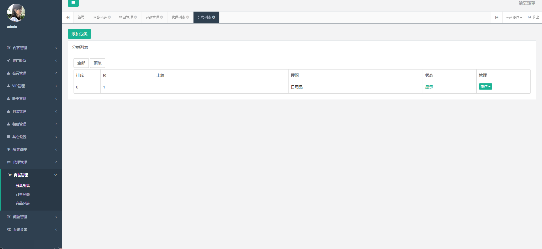Image resolution: width=542 pixels, height=249 pixels.
Task: Open the 关闭操作 dropdown menu
Action: 513,18
